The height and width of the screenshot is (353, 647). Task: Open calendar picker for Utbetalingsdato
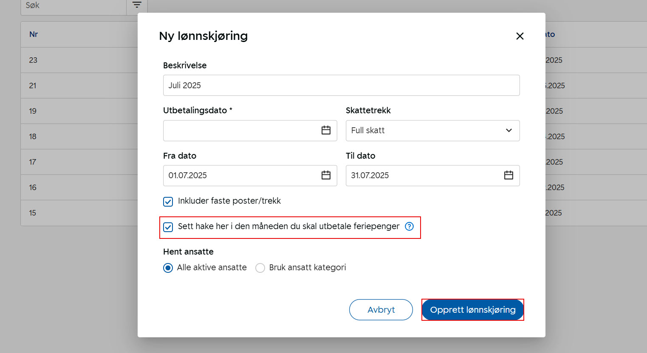pyautogui.click(x=326, y=130)
